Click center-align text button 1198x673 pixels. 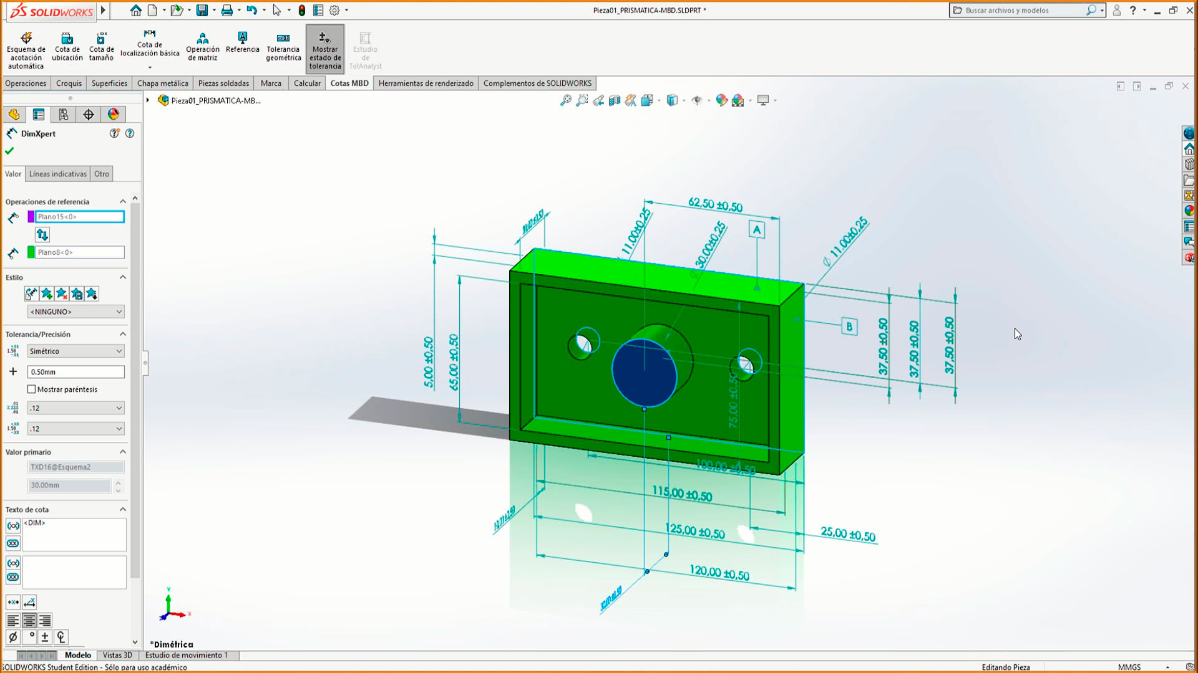(29, 621)
